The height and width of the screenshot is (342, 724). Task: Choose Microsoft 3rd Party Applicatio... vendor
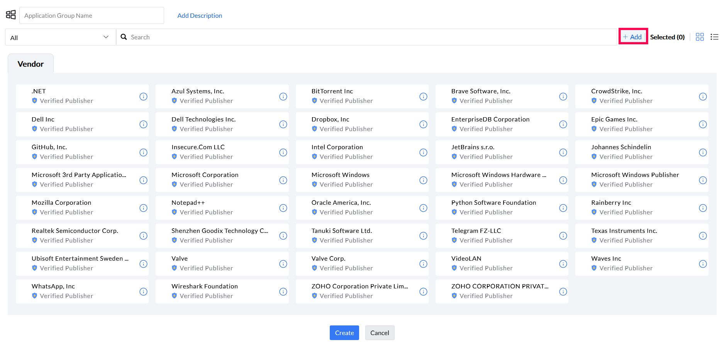pos(82,180)
